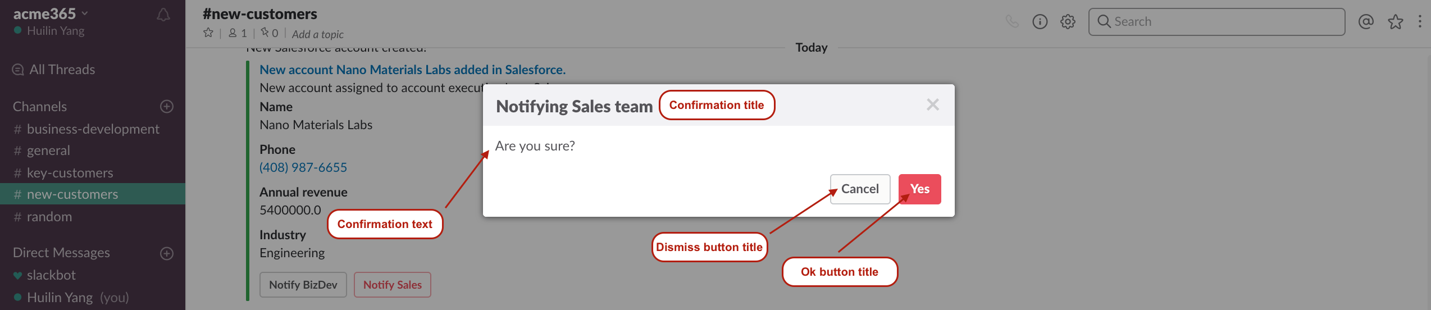Show channel details info icon
The image size is (1431, 310).
click(1040, 21)
